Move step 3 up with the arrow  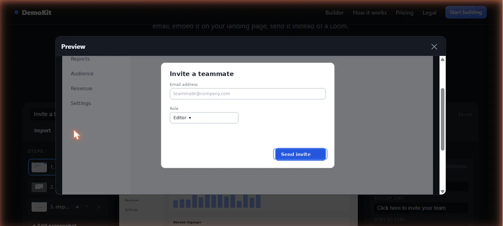tap(77, 207)
